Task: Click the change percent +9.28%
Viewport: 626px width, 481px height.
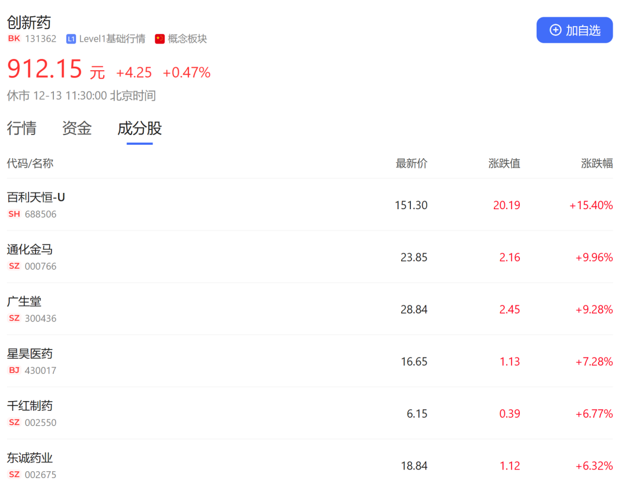Action: point(594,309)
